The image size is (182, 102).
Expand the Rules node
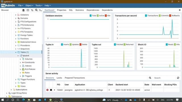(20, 73)
